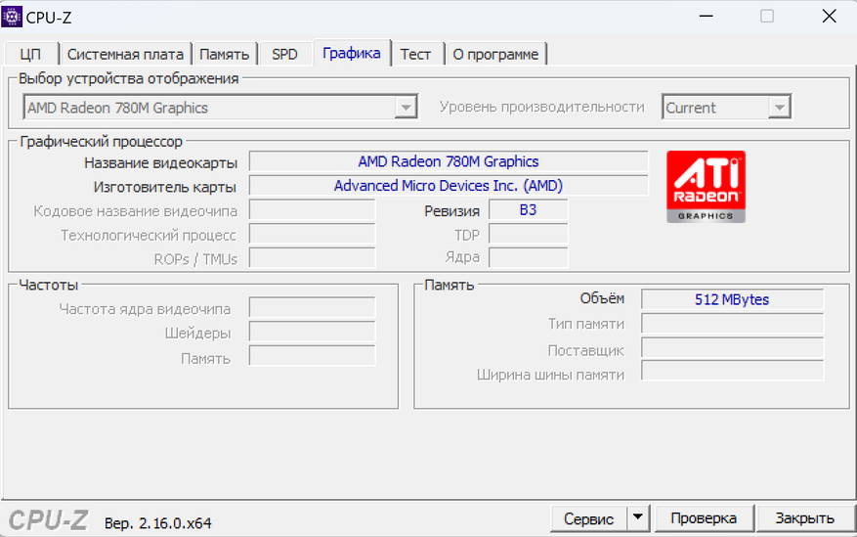Screen dimensions: 857x537
Task: Click the Частоты group title
Action: 49,285
